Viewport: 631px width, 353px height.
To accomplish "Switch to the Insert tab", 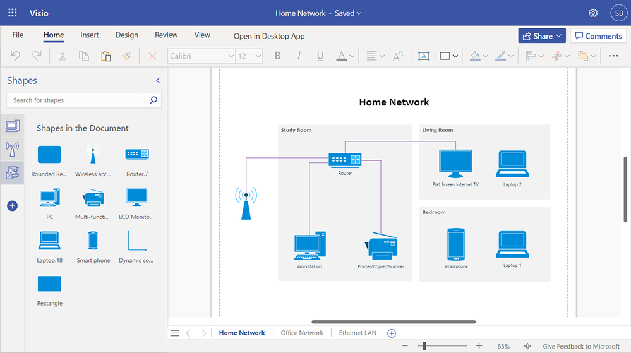I will point(89,35).
